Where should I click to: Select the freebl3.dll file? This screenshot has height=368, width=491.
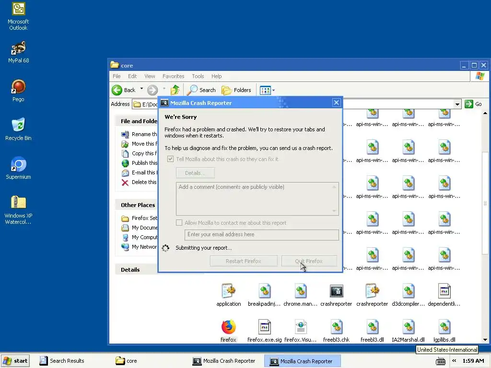(x=372, y=331)
